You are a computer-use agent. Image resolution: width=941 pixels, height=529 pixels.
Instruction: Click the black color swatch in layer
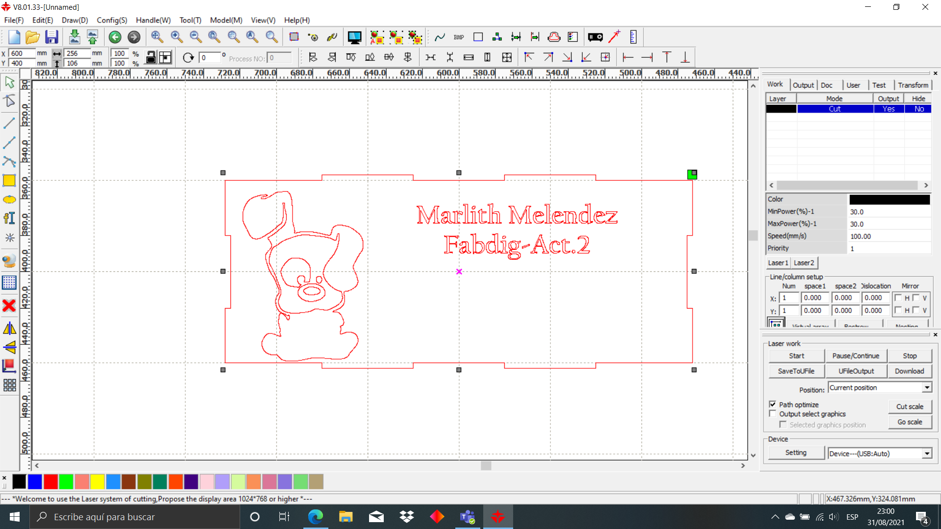pos(780,108)
